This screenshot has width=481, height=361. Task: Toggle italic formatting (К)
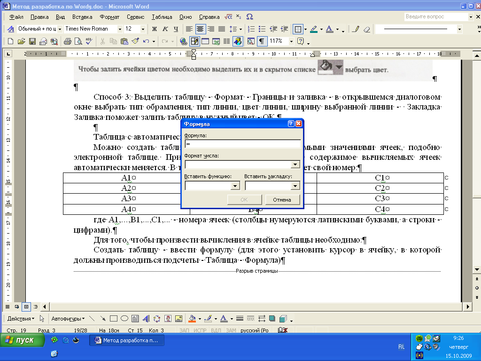[x=165, y=29]
